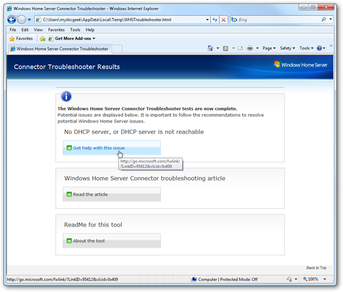Click the Read the article link

coord(90,194)
